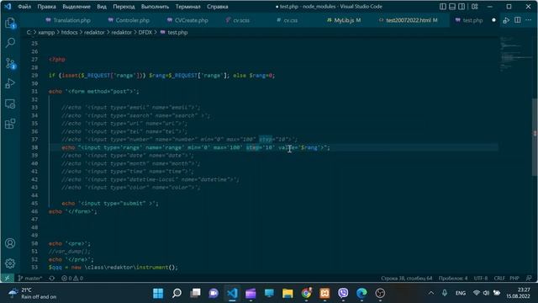Open the customize layout icon
538x303 pixels.
click(474, 7)
